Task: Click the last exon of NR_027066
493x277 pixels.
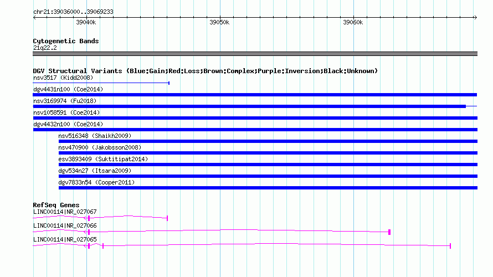Action: [x=389, y=232]
